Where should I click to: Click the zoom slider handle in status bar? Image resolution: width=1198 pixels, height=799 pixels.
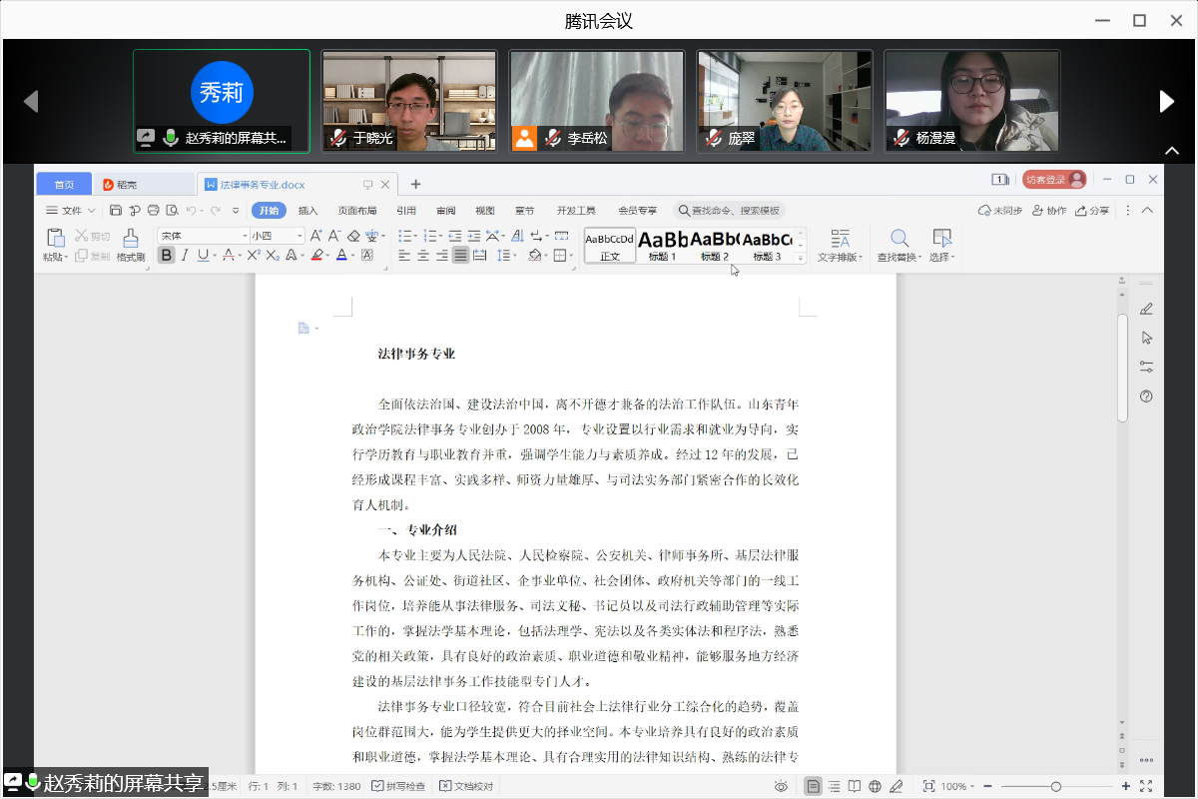1055,786
